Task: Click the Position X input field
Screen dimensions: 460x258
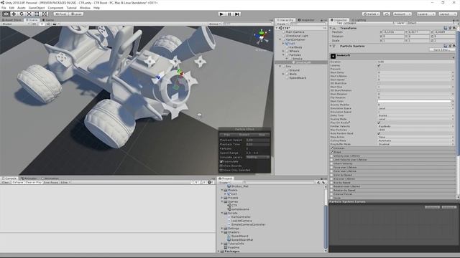Action: [x=393, y=32]
